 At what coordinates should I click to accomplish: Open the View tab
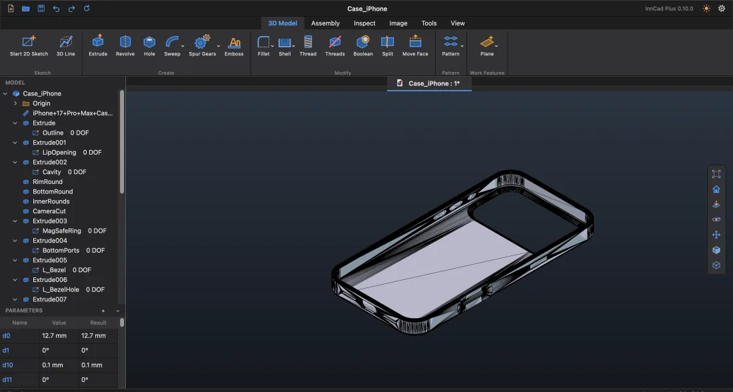click(458, 23)
